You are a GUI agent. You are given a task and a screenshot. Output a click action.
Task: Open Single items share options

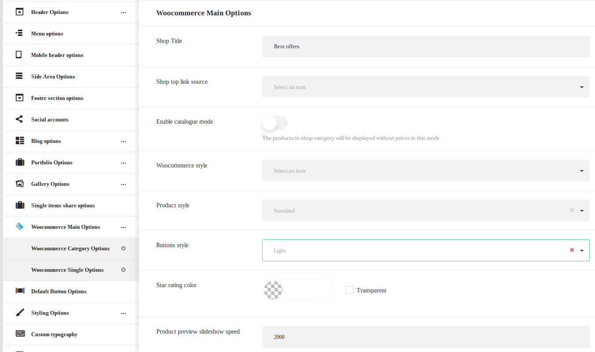pyautogui.click(x=71, y=206)
